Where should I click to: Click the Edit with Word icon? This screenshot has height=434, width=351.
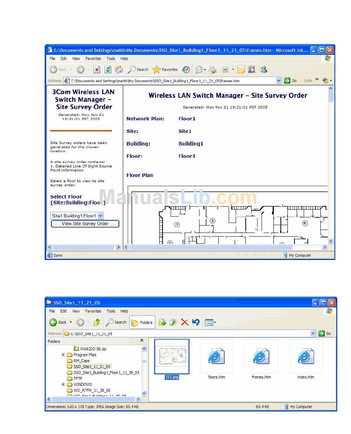tap(225, 70)
